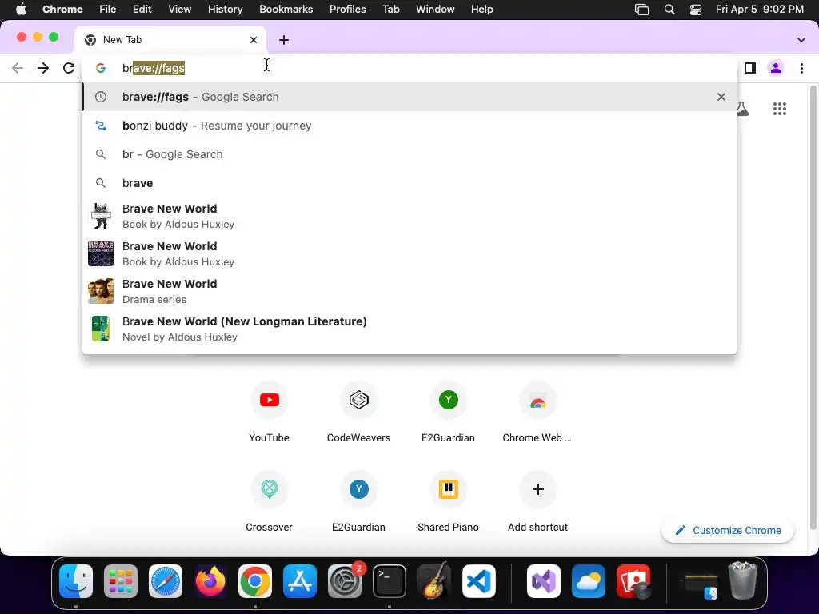Open the History menu
This screenshot has width=819, height=614.
[x=225, y=10]
